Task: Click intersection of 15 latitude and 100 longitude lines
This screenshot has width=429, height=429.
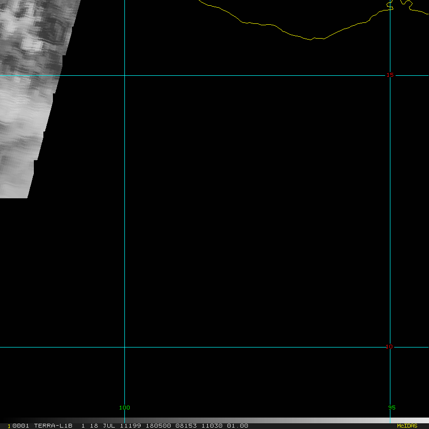Action: pos(124,75)
